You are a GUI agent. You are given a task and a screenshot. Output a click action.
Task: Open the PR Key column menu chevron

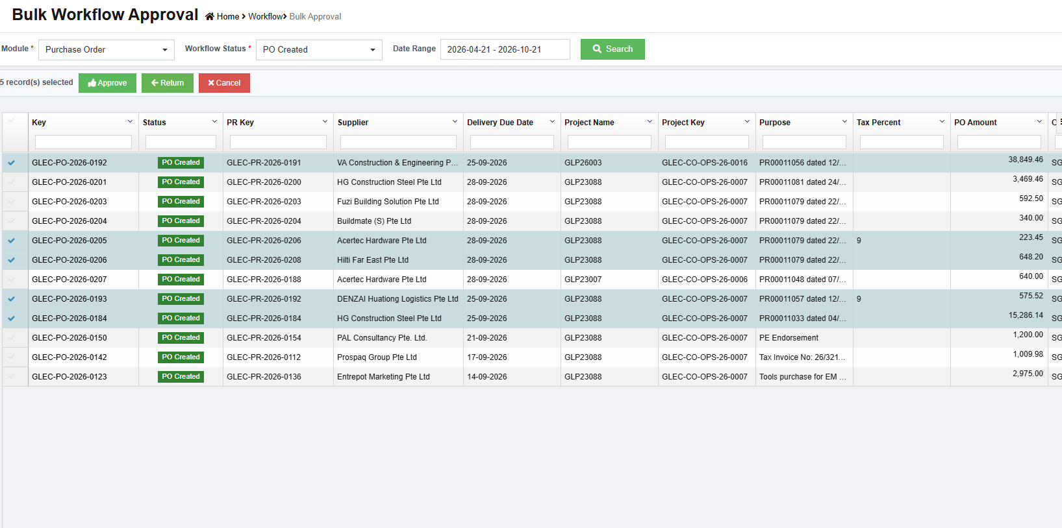(x=325, y=121)
